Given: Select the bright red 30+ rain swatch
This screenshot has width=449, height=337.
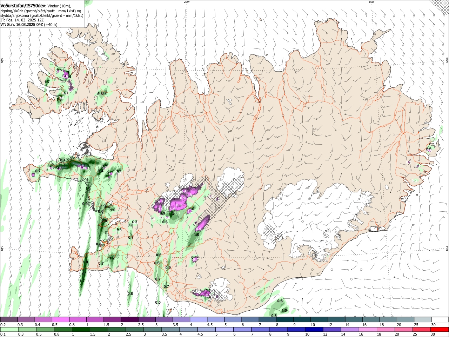Looking at the screenshot, I should 440,329.
